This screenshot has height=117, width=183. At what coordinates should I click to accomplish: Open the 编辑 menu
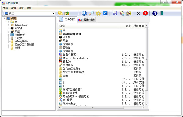13,8
